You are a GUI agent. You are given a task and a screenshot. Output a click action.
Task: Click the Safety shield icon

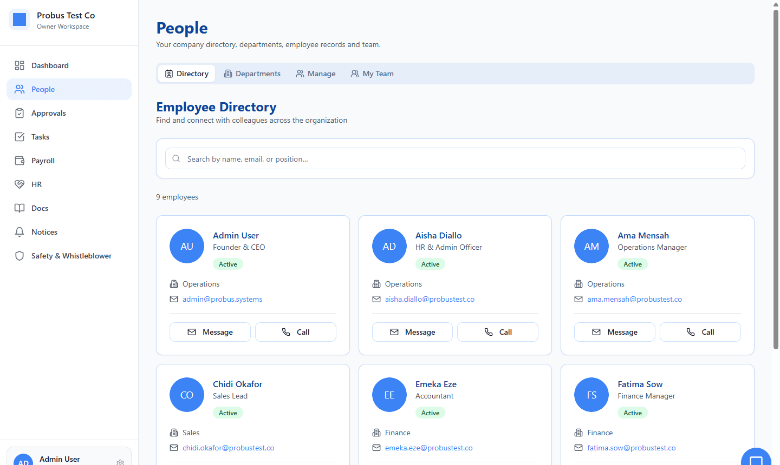(x=19, y=256)
